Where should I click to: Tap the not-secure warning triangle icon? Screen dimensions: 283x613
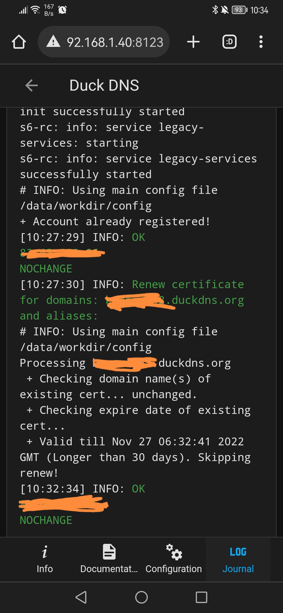(x=53, y=42)
